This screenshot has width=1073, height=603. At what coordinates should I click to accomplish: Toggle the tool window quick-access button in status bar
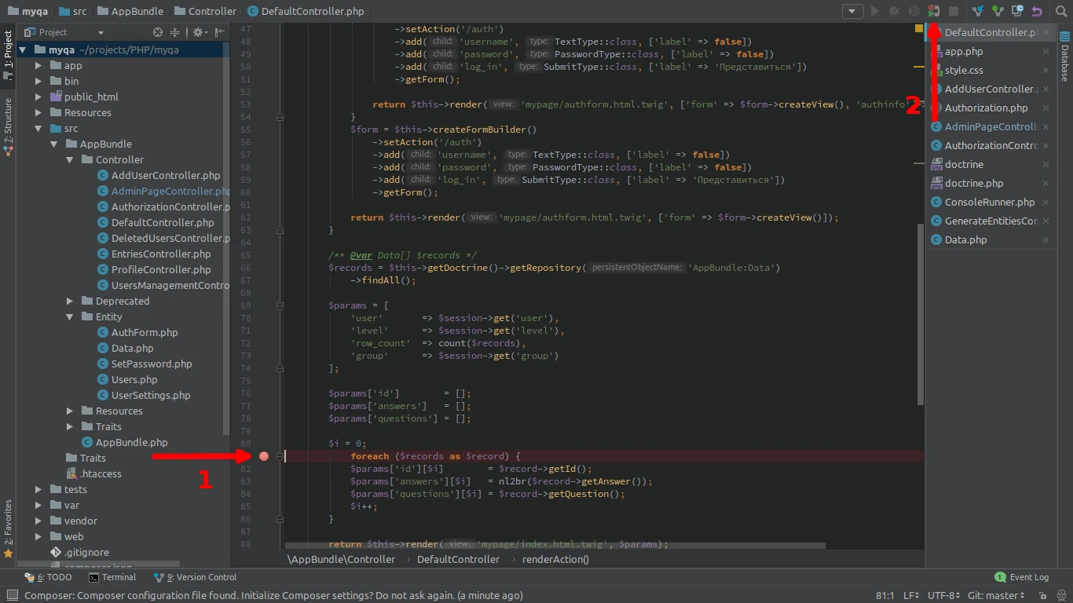point(11,595)
